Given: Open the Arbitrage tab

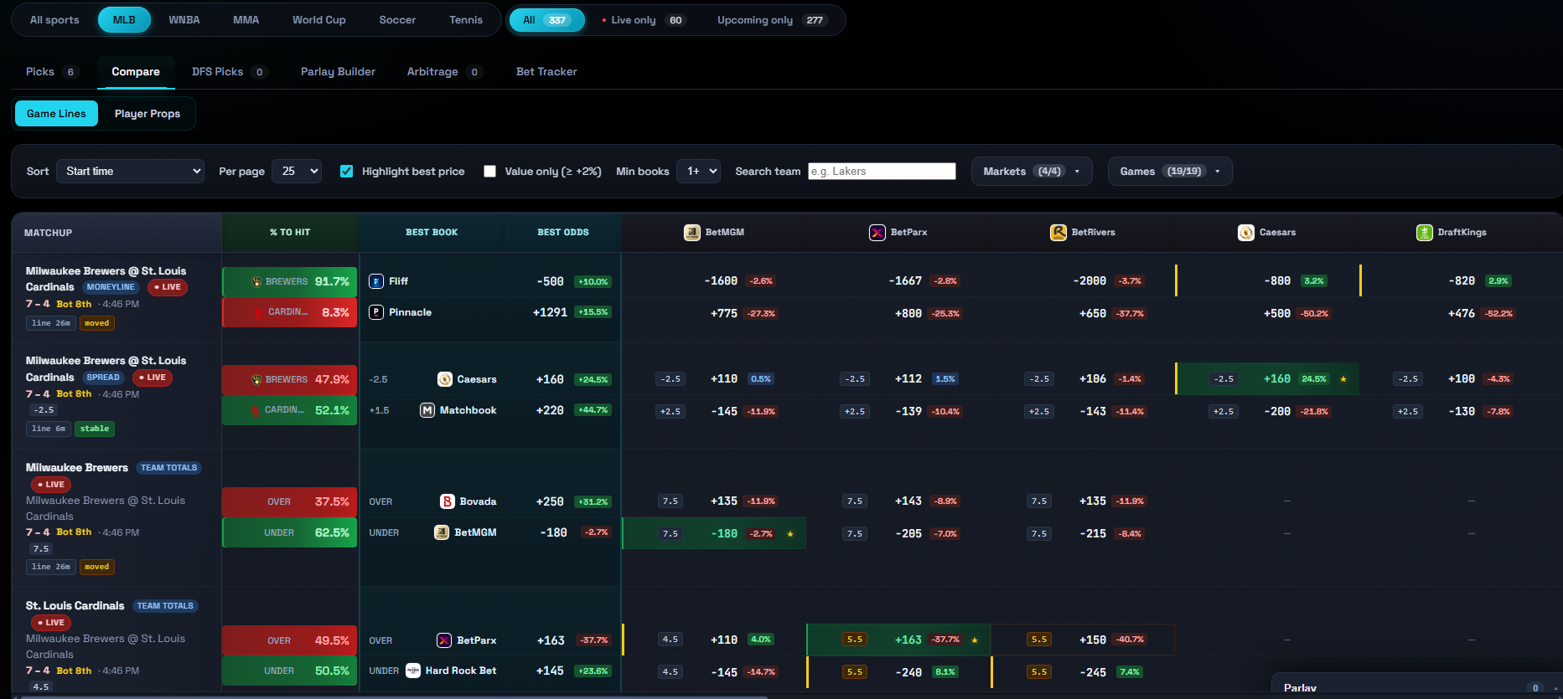Looking at the screenshot, I should [x=444, y=72].
